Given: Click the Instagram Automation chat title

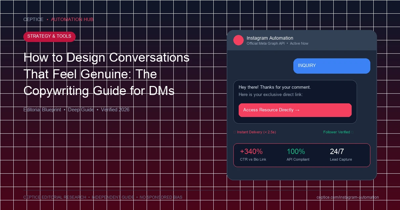Looking at the screenshot, I should point(270,38).
